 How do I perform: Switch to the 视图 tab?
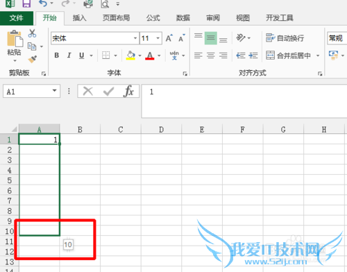coord(243,18)
